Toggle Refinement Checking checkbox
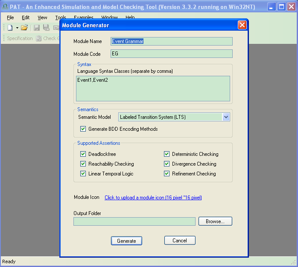298x267 pixels. tap(167, 174)
